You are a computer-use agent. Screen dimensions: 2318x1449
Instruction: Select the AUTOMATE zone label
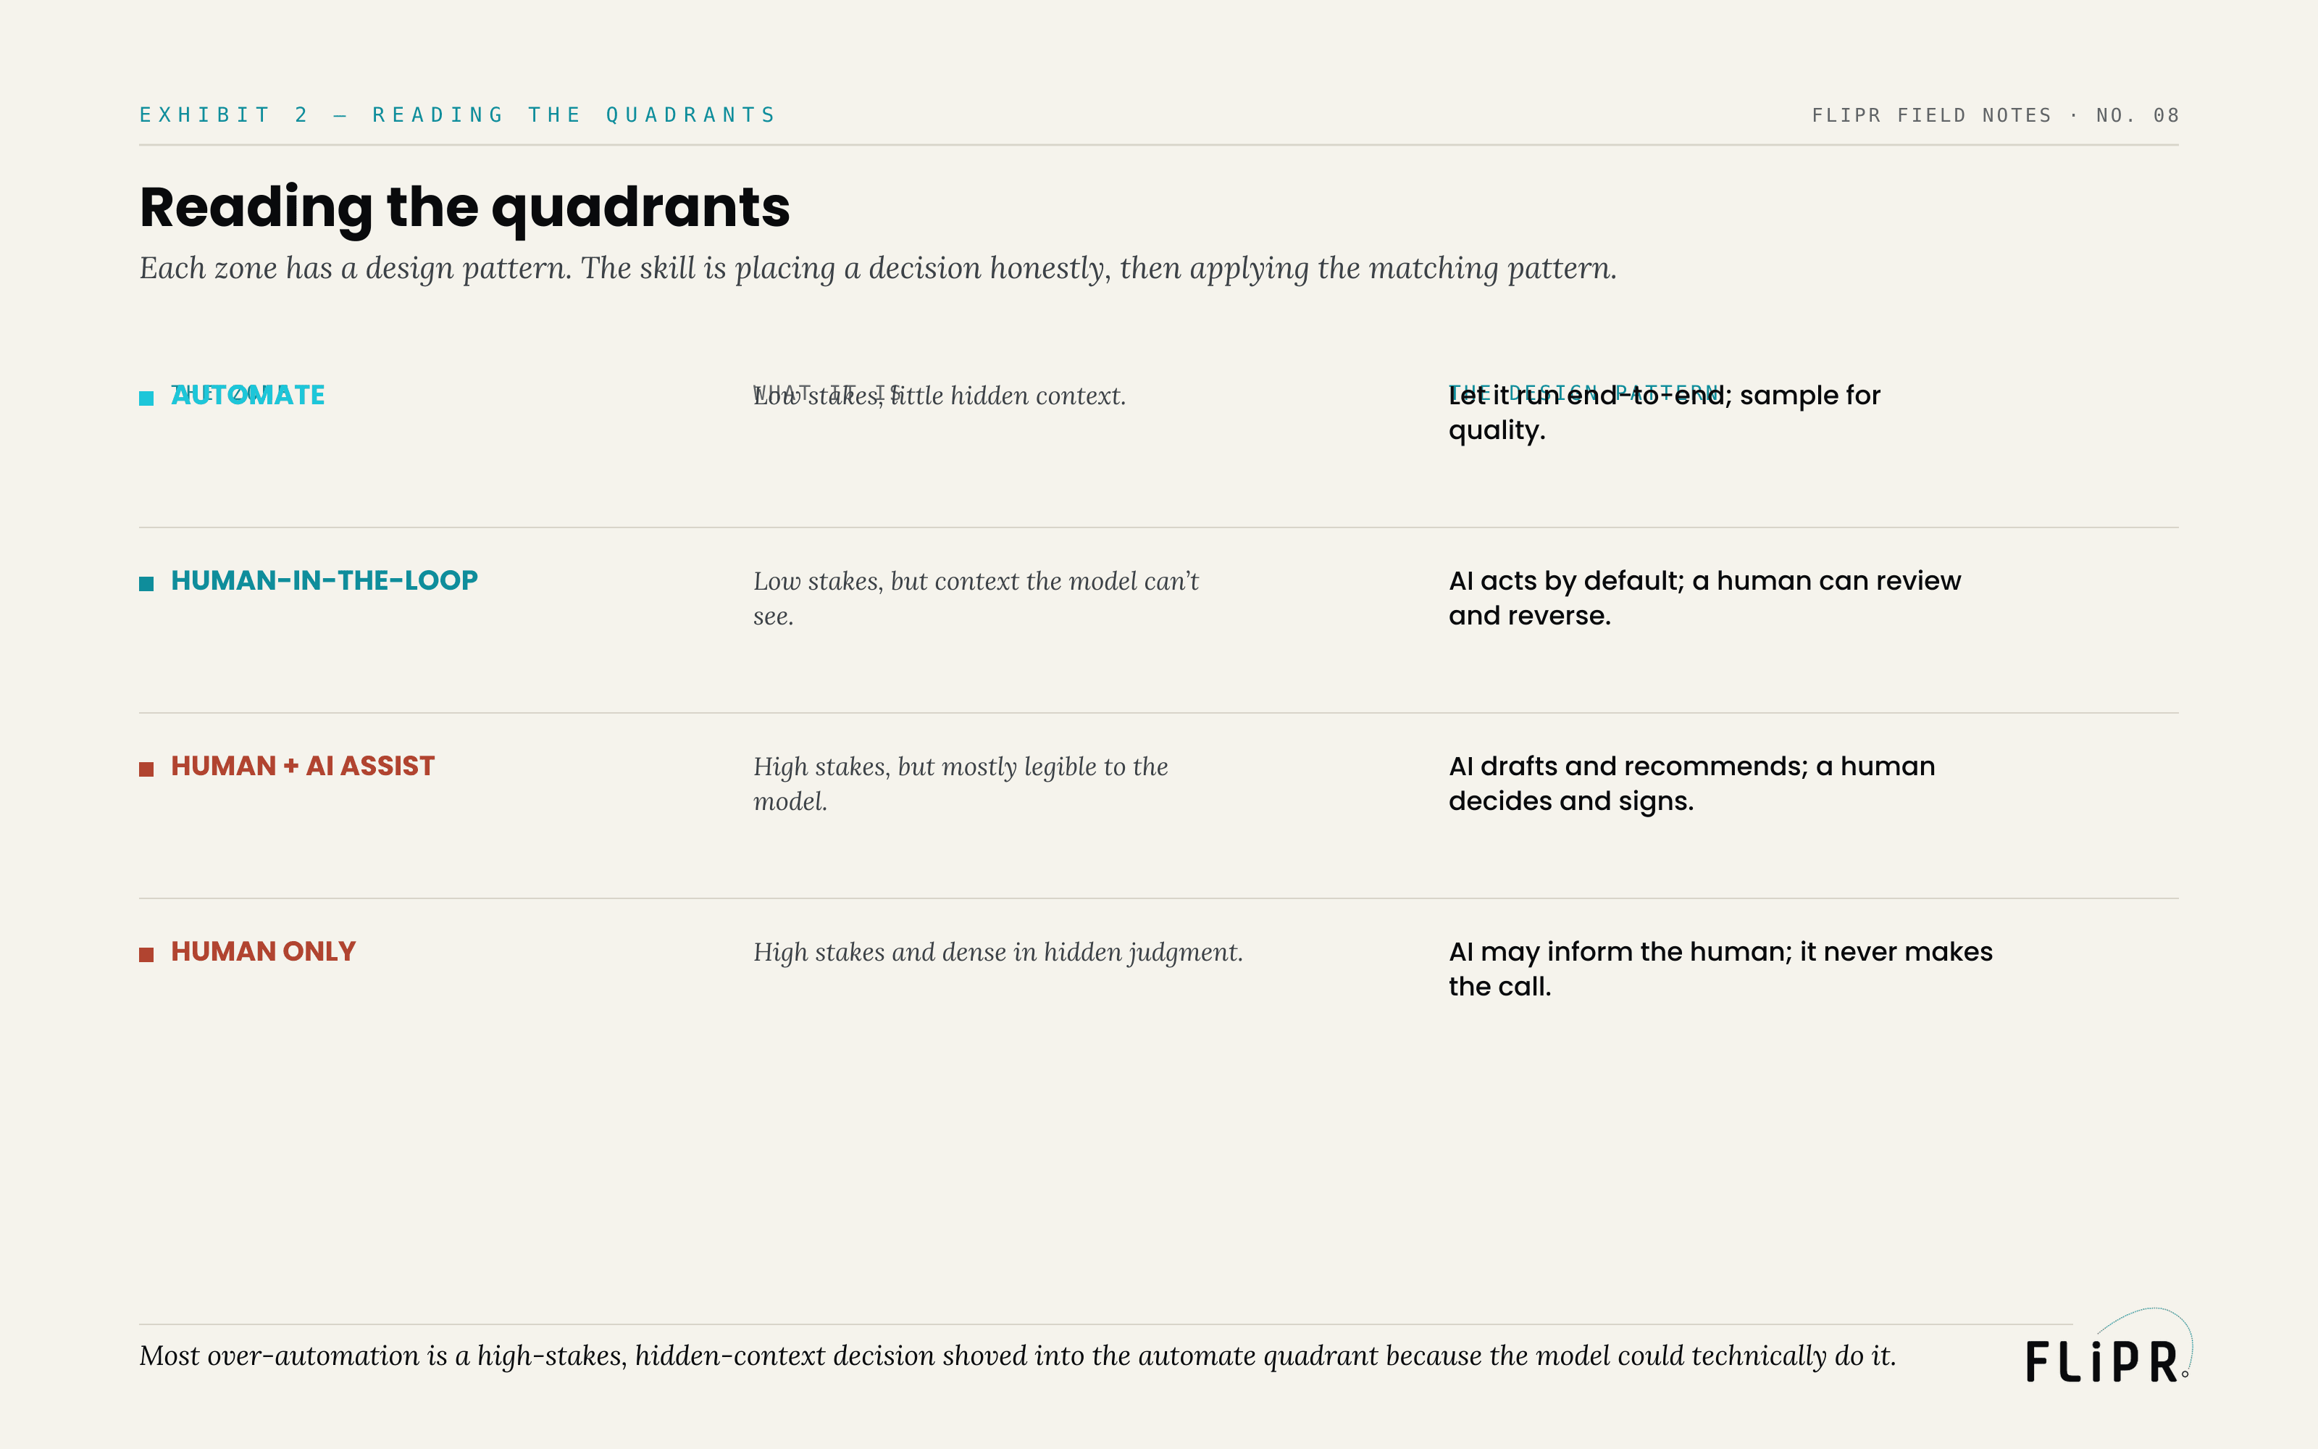pyautogui.click(x=248, y=395)
